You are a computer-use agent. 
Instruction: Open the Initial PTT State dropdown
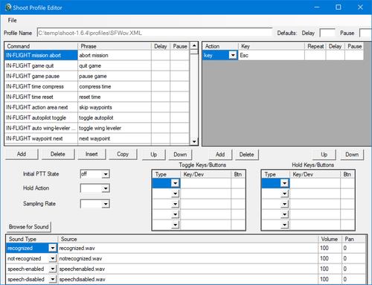tap(106, 174)
